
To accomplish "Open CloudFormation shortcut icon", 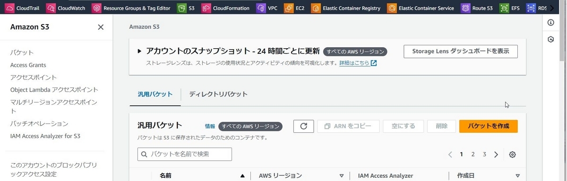I will 206,8.
